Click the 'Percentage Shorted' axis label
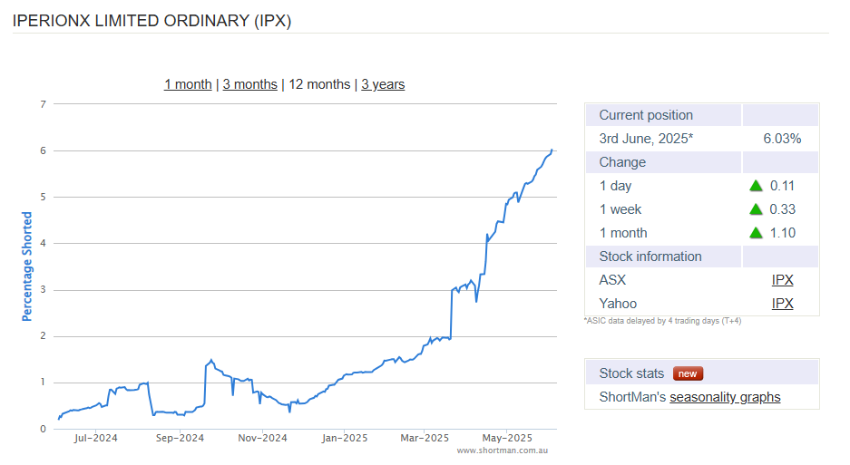Viewport: 850px width, 465px height. (x=26, y=266)
